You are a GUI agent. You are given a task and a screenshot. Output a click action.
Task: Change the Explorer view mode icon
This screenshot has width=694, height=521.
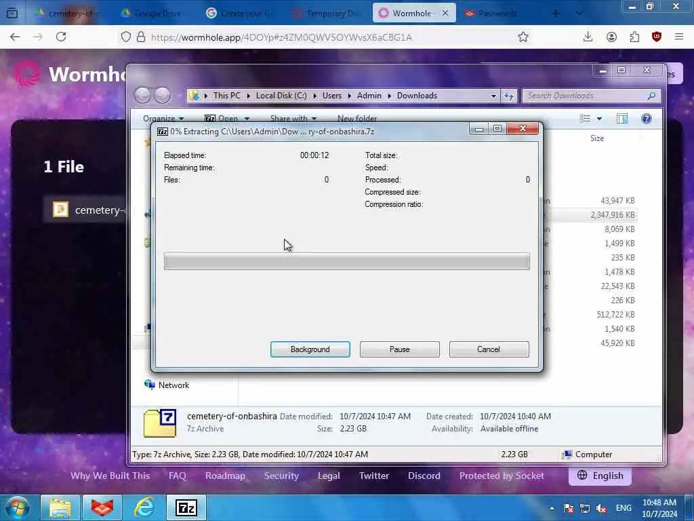pos(585,118)
